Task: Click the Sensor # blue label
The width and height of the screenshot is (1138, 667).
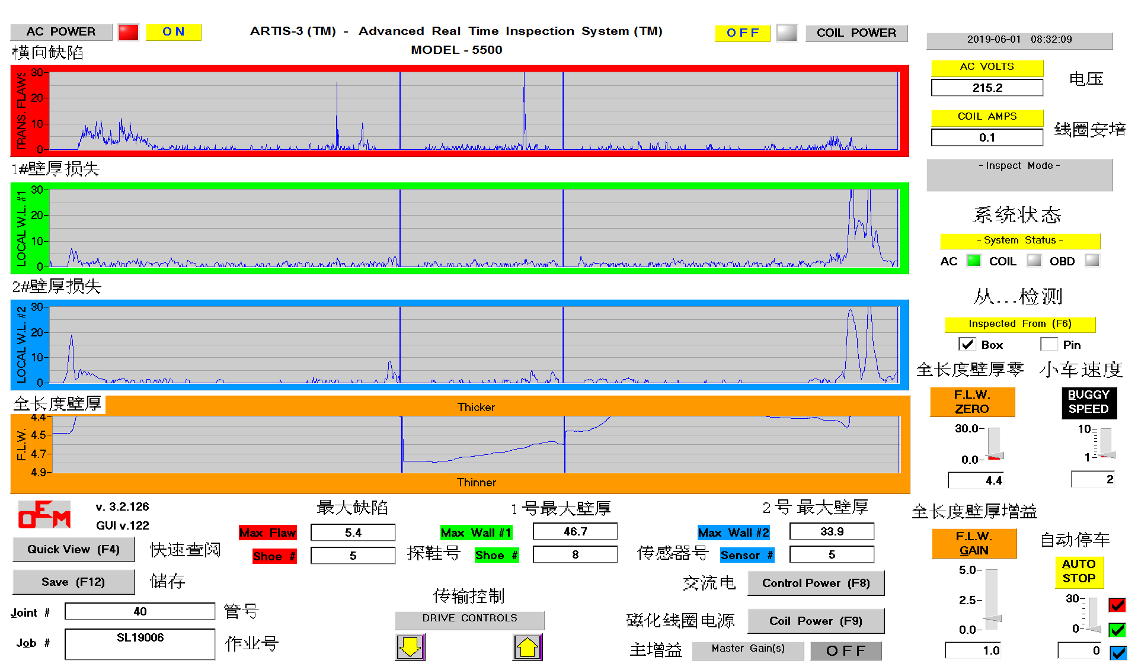Action: [747, 555]
